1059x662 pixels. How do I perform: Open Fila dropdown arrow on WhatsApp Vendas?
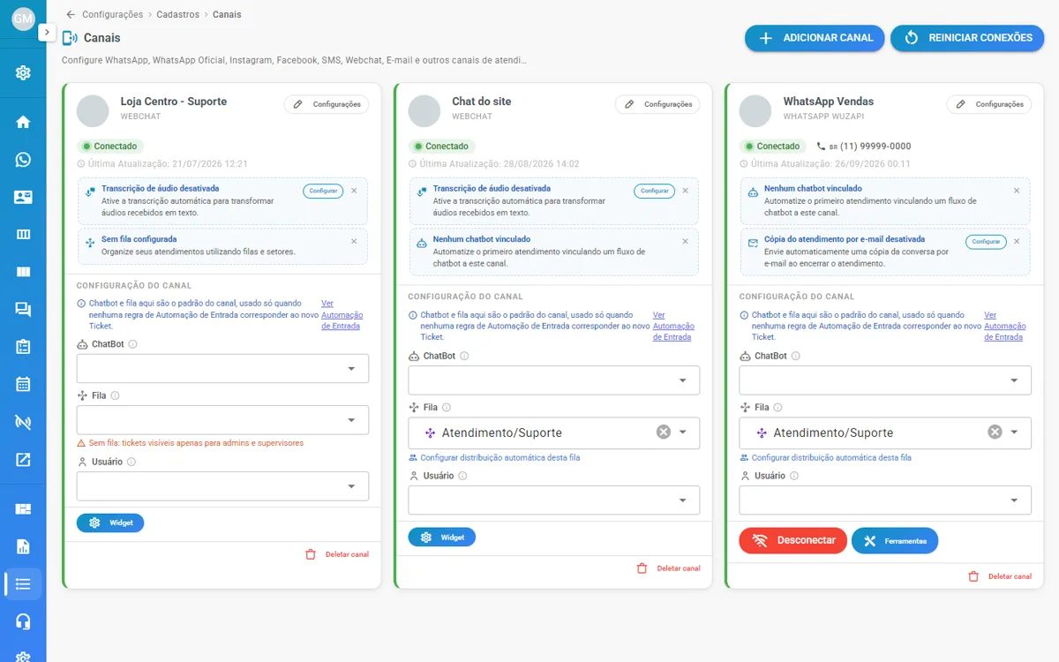point(1014,433)
